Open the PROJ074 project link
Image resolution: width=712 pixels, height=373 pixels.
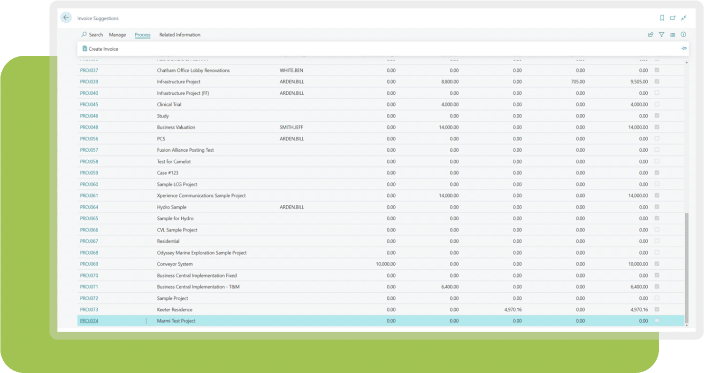point(89,321)
